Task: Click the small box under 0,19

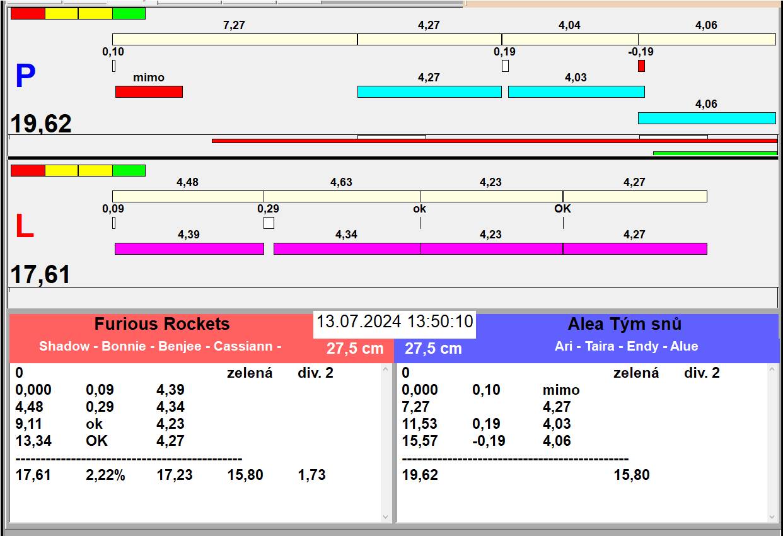Action: tap(505, 66)
